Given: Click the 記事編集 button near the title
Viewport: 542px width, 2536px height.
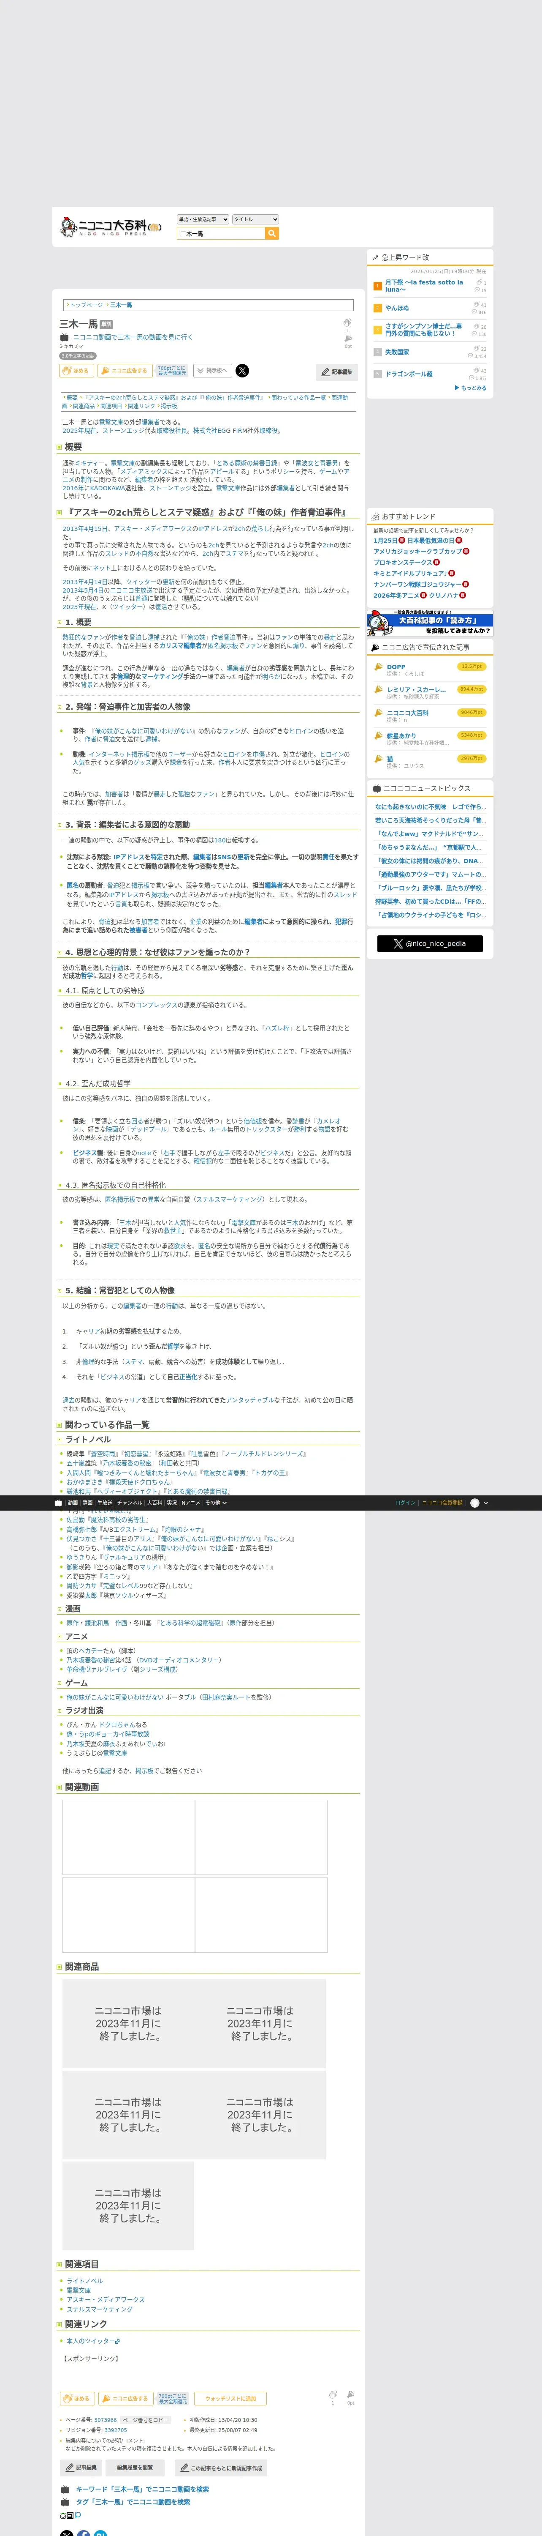Looking at the screenshot, I should (x=336, y=372).
